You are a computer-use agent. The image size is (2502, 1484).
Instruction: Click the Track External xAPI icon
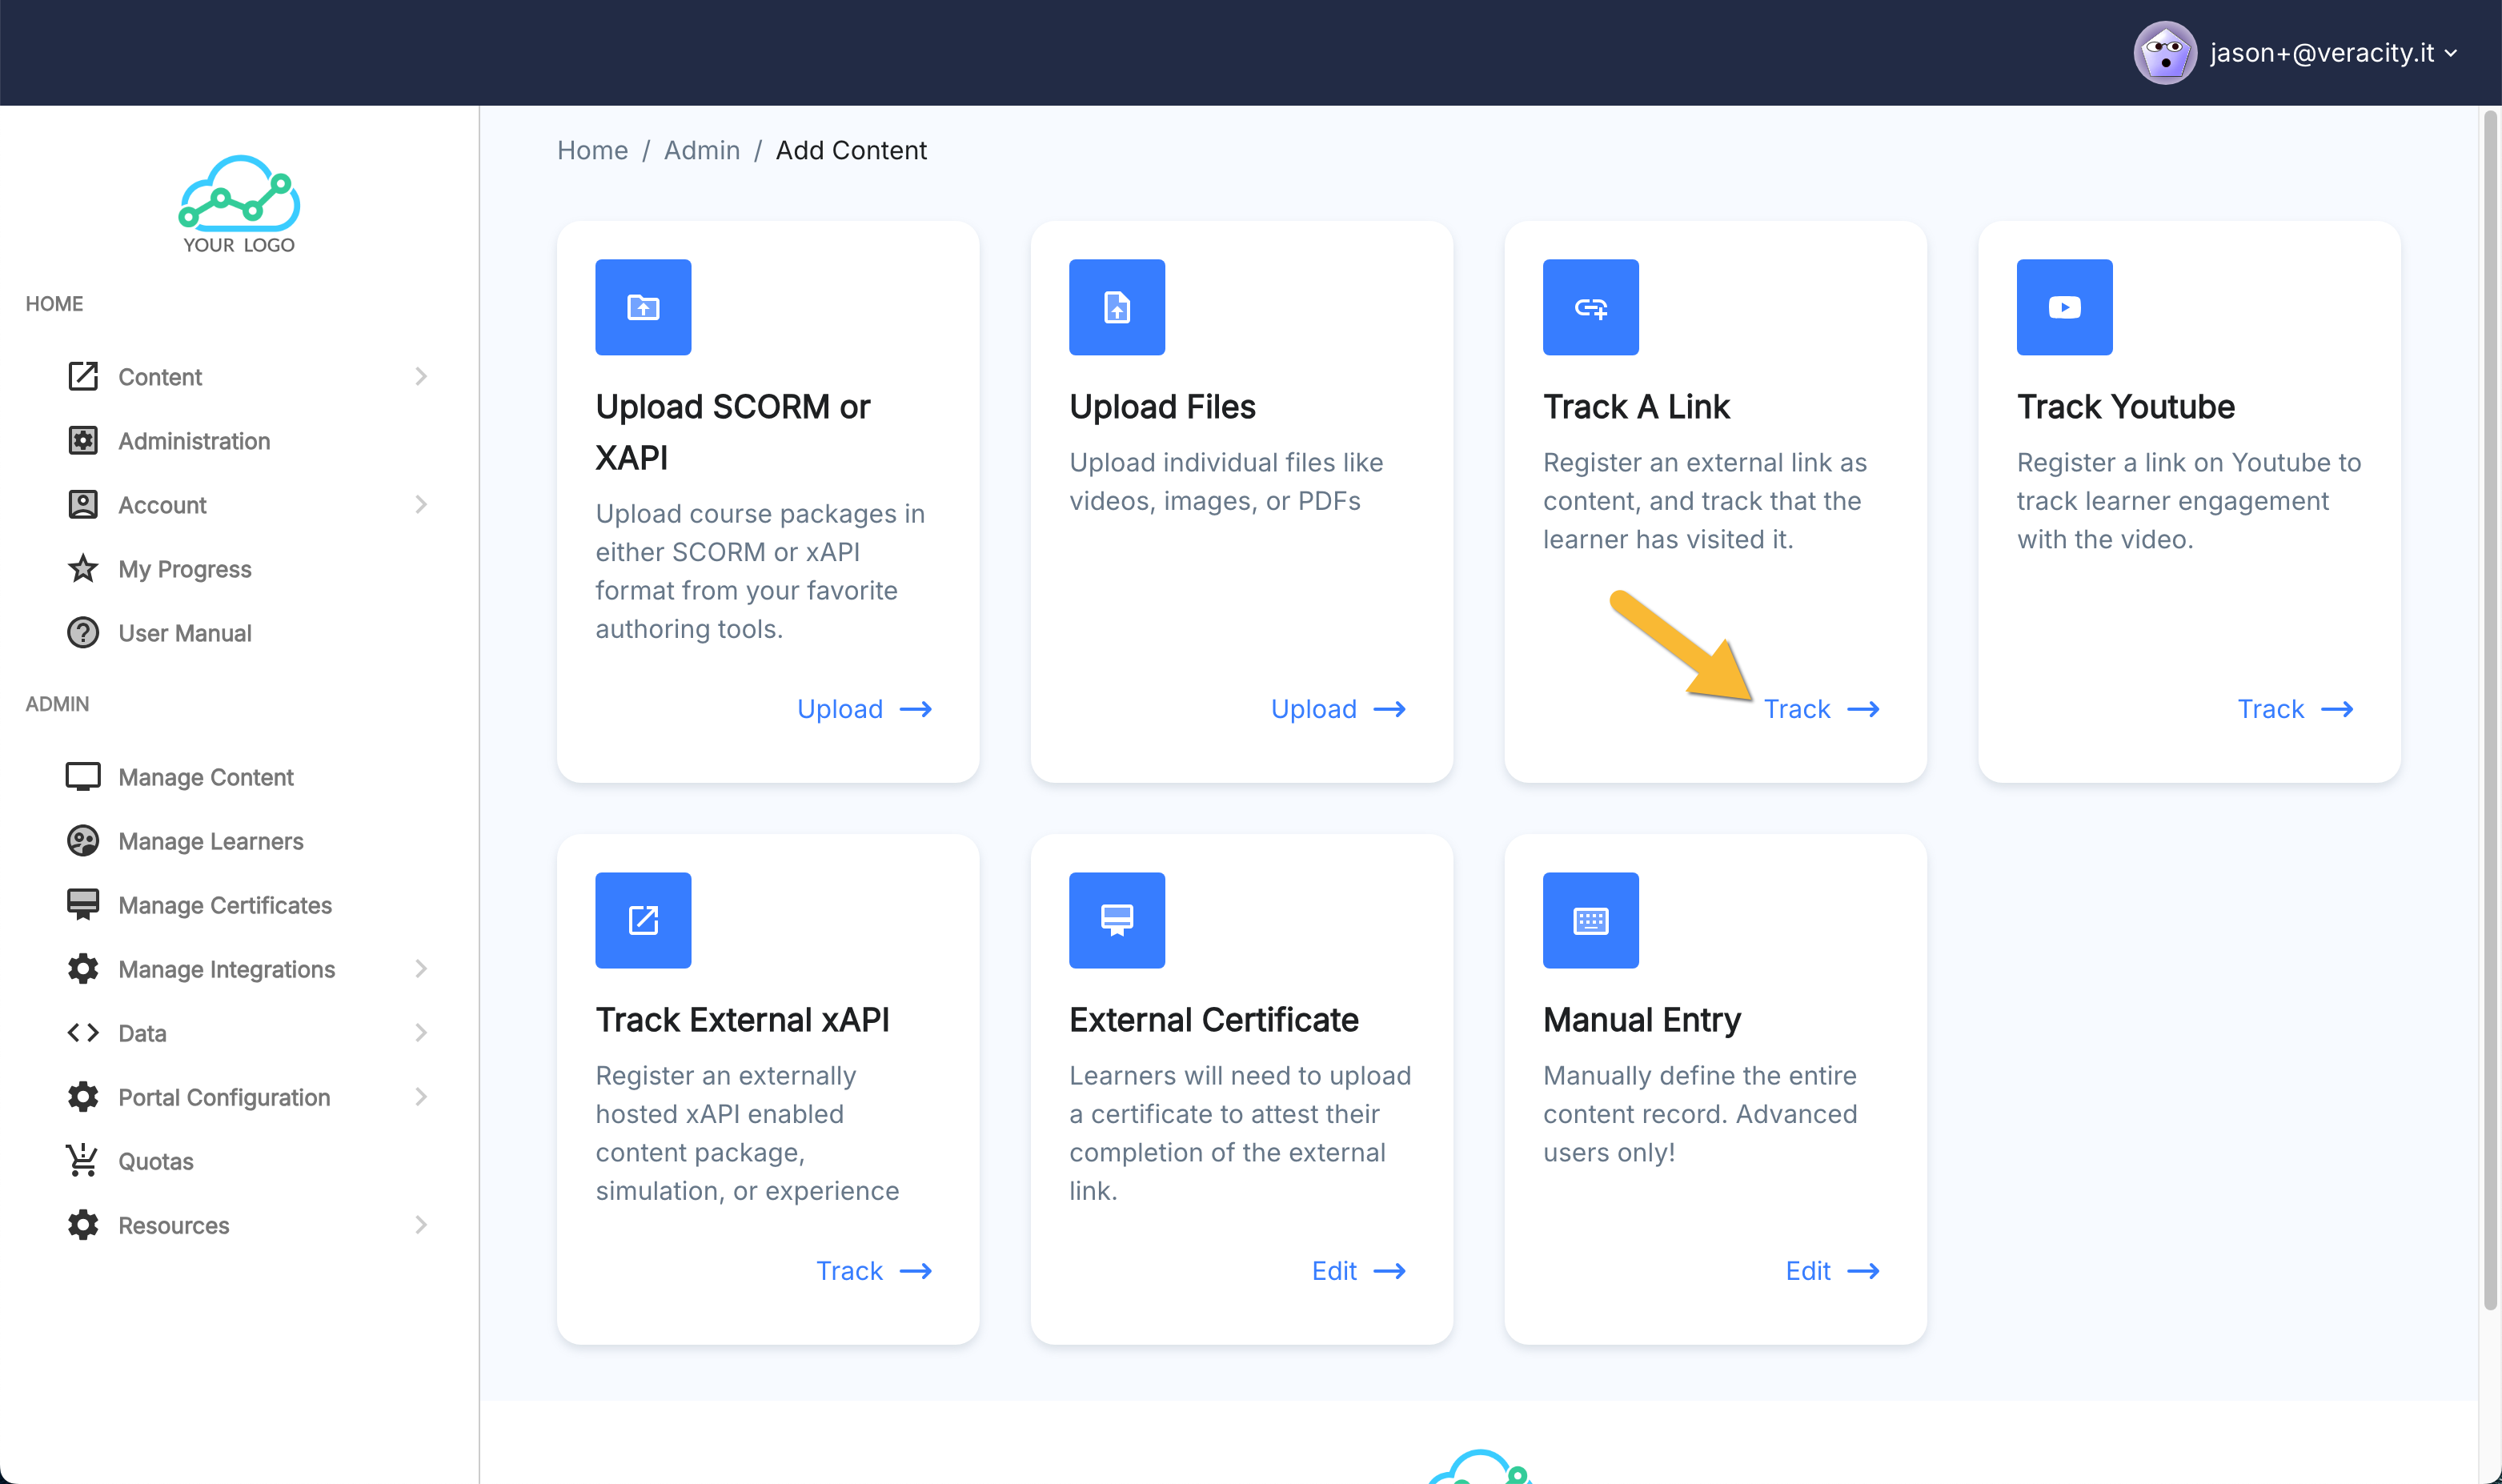click(643, 920)
